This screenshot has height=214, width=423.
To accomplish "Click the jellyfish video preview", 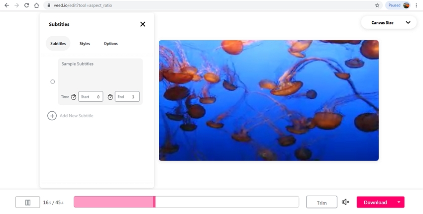I will tap(269, 100).
